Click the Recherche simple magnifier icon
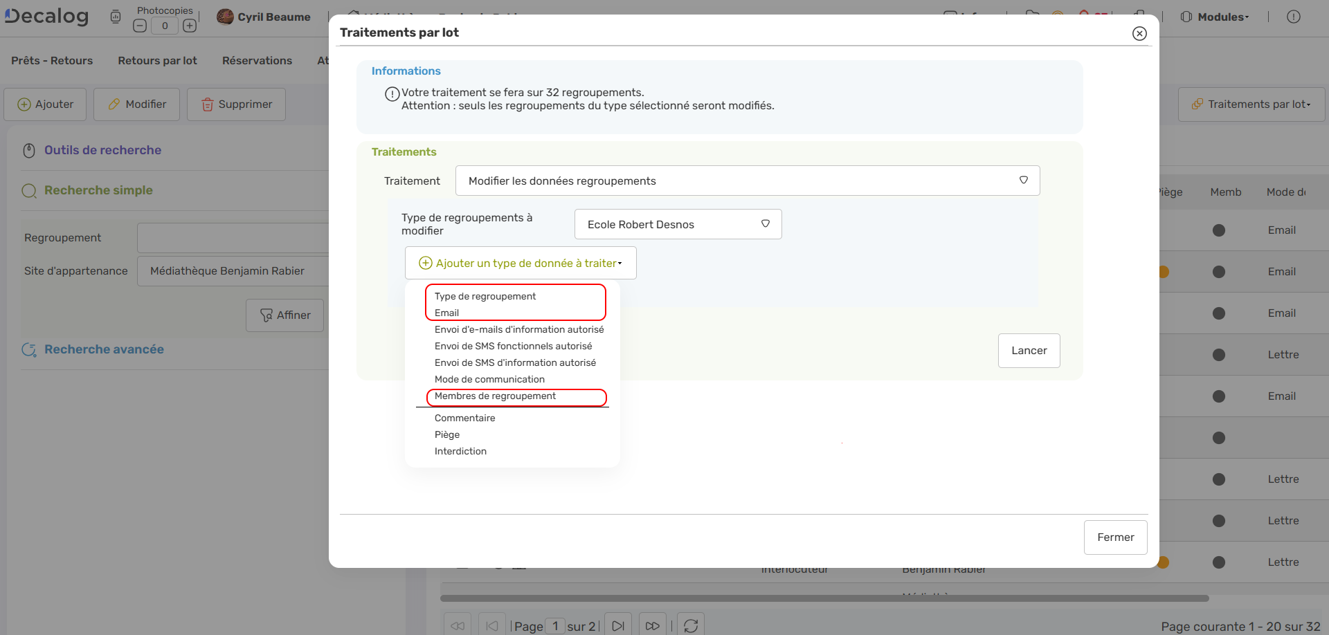The image size is (1329, 635). [29, 191]
